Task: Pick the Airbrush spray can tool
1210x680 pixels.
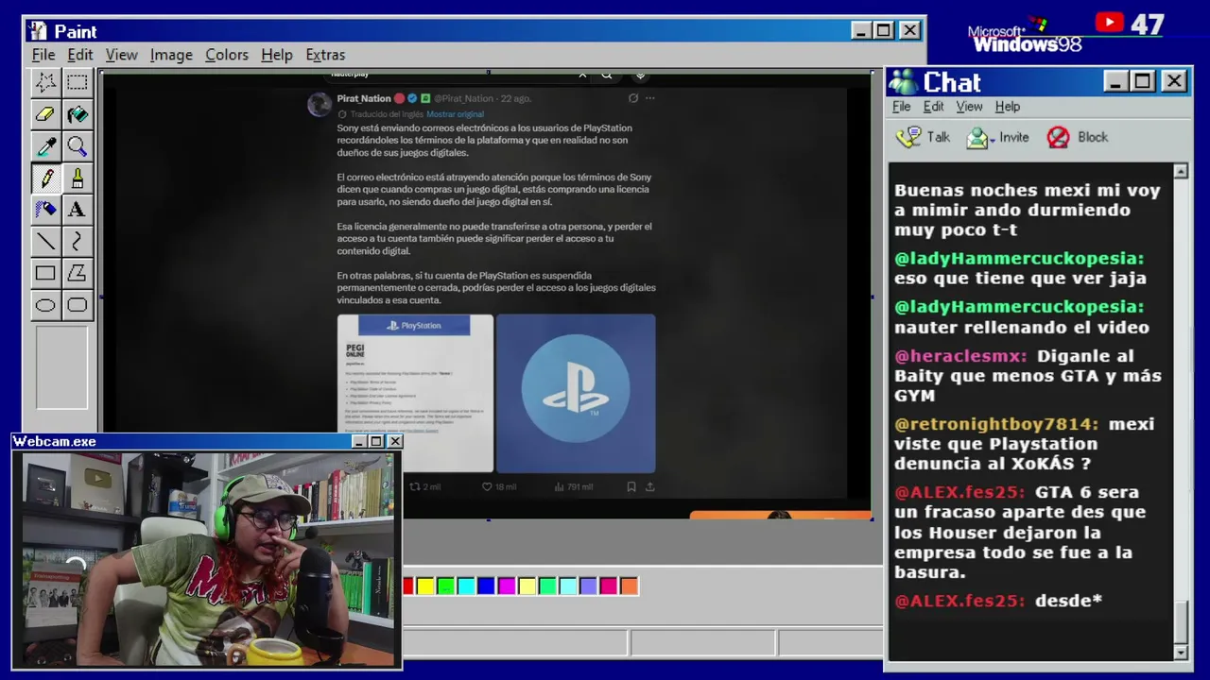Action: click(45, 210)
